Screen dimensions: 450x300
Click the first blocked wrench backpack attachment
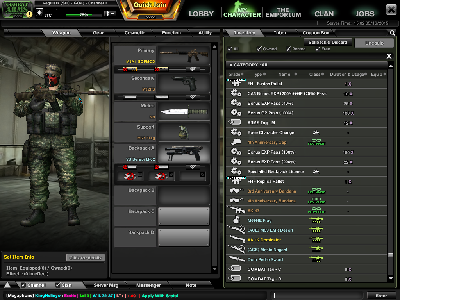[x=130, y=176]
